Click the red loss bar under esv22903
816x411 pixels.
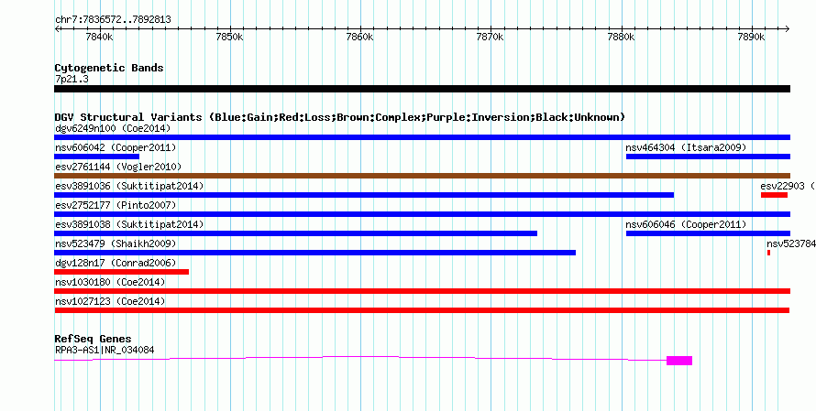[774, 195]
